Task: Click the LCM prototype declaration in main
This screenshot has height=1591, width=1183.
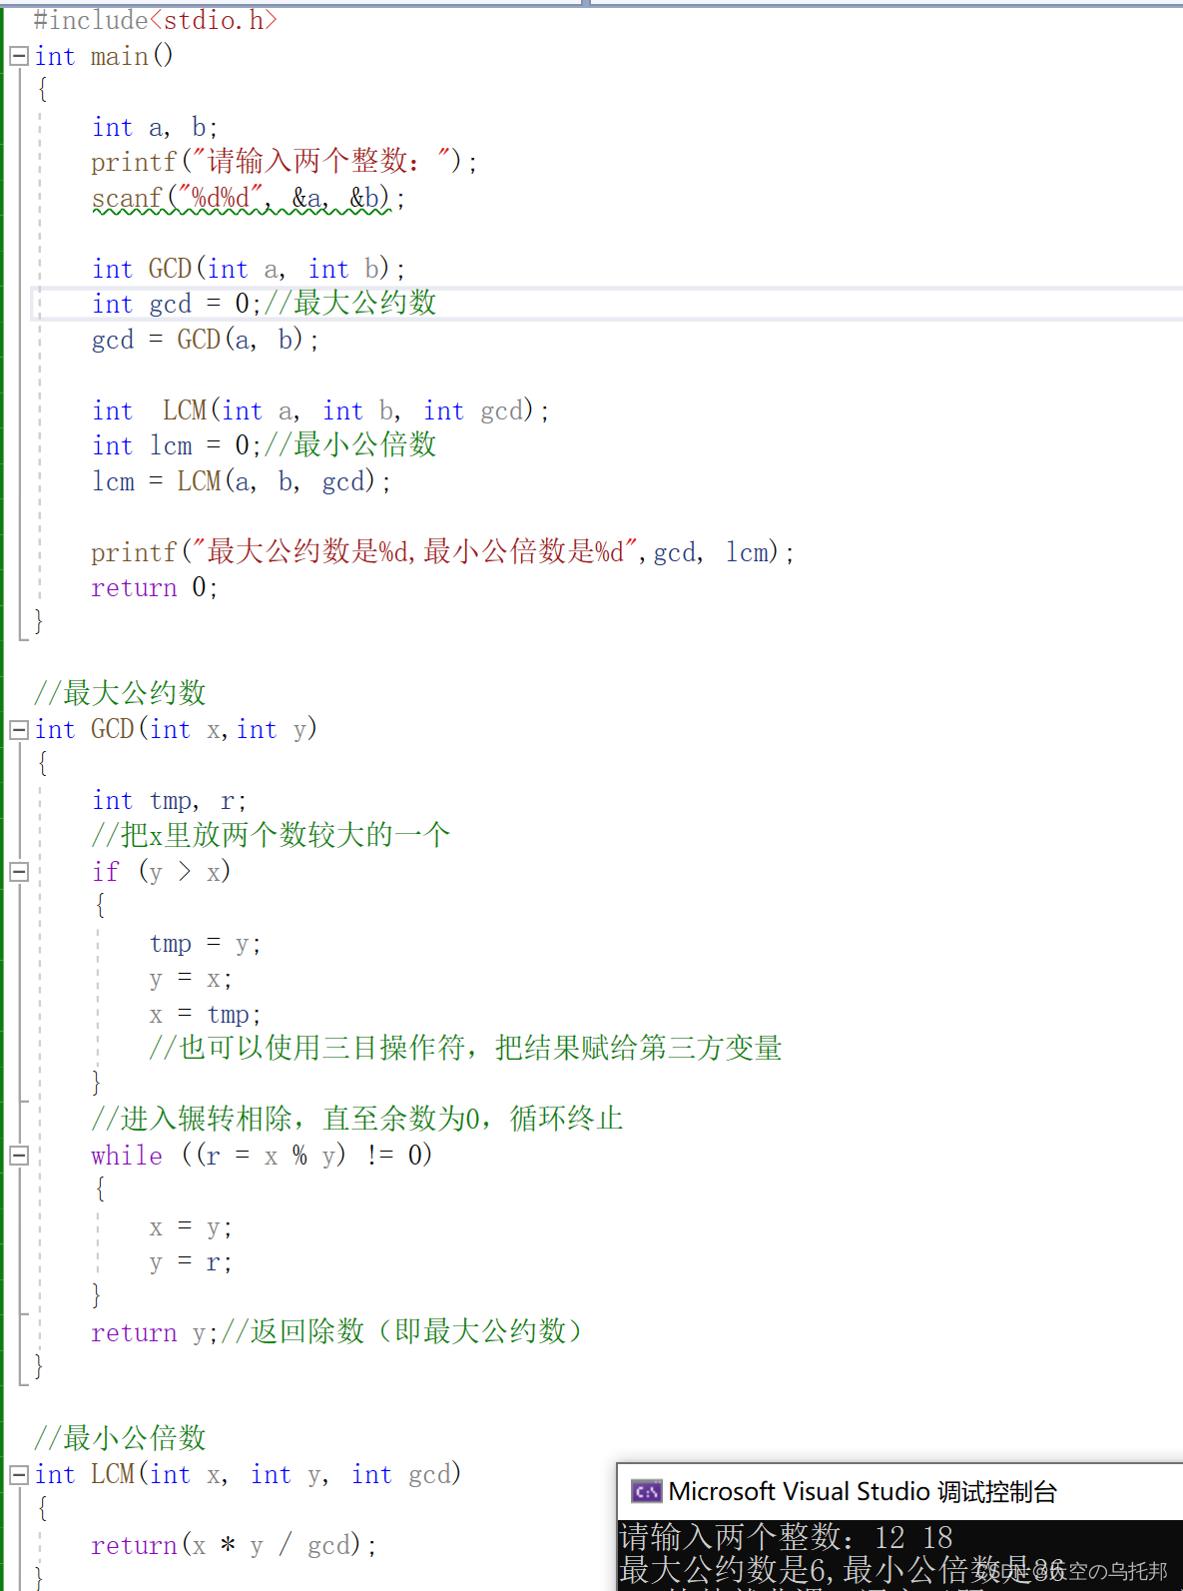Action: (x=320, y=411)
